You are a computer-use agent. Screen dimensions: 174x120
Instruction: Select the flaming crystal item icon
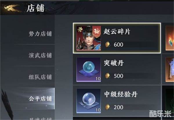(170, 38)
